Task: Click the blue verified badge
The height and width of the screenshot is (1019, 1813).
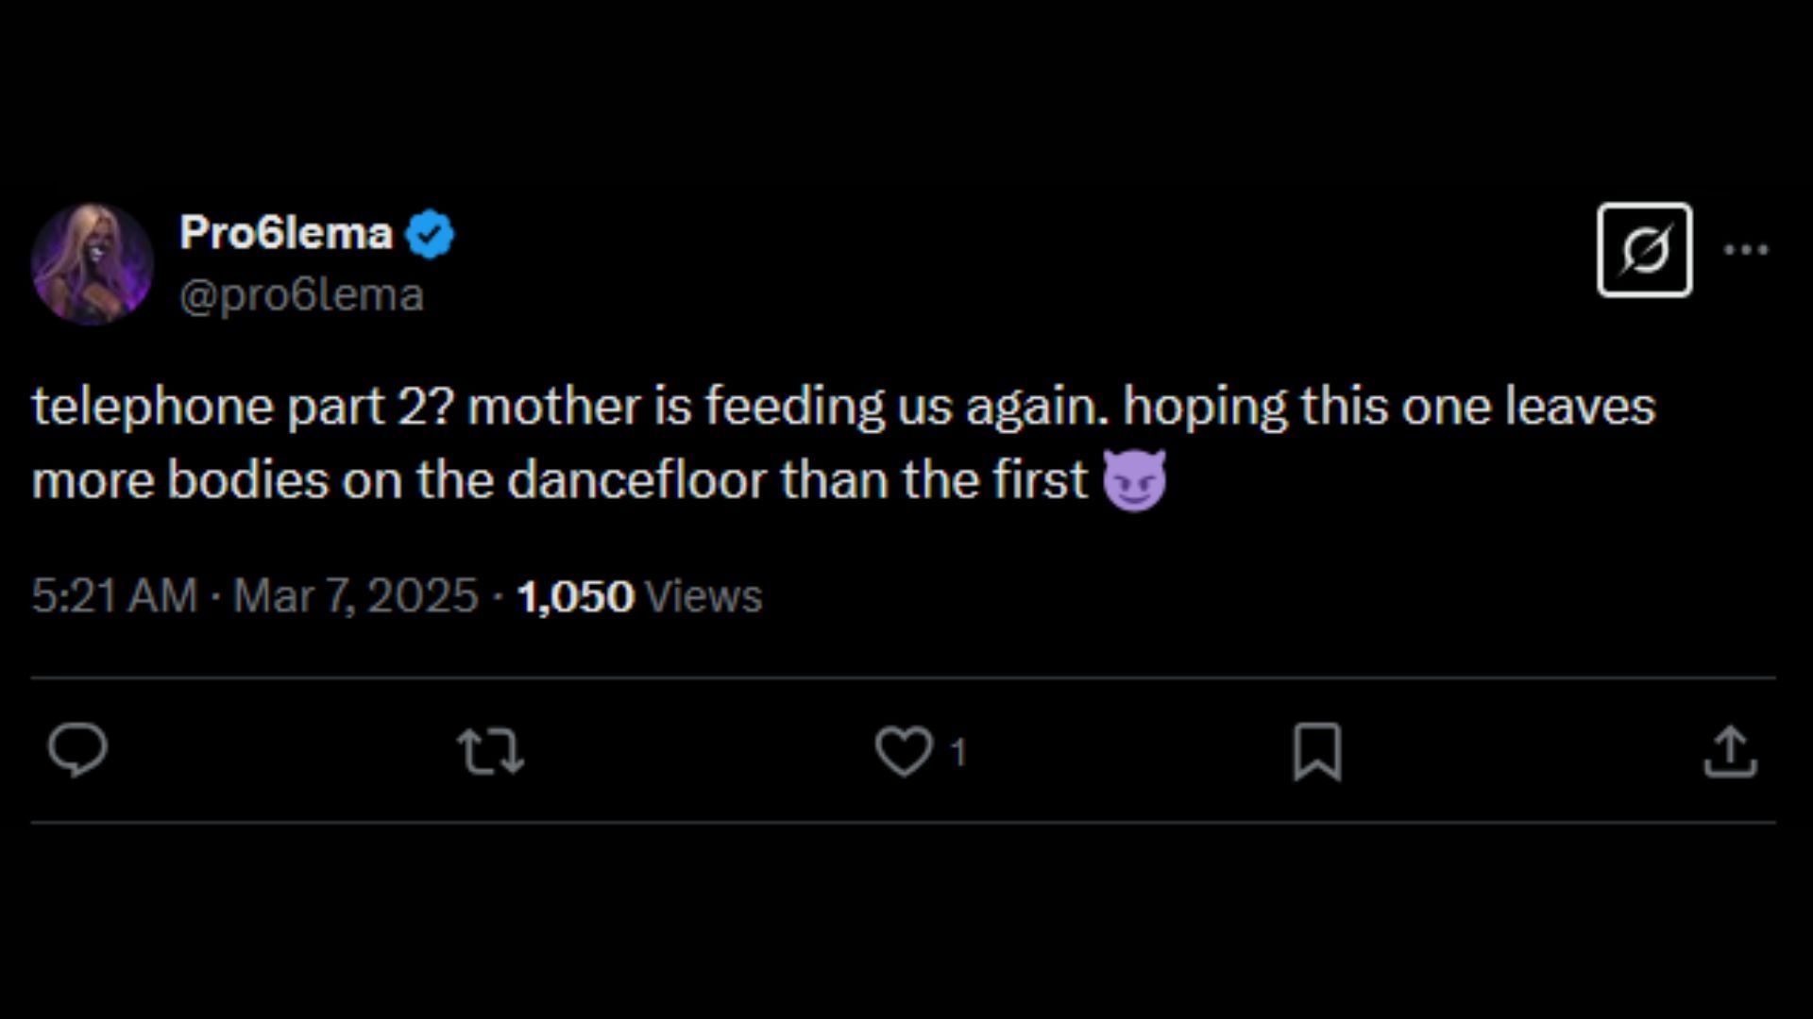Action: tap(430, 234)
